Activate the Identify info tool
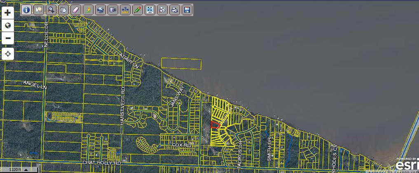Viewport: 419px width, 173px height. [26, 10]
